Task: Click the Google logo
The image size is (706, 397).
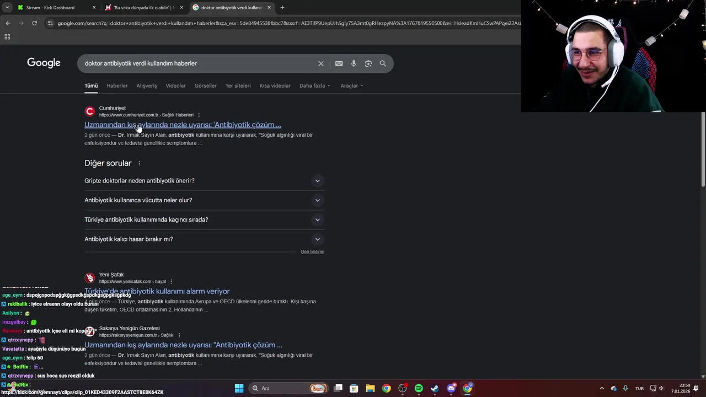Action: (44, 63)
